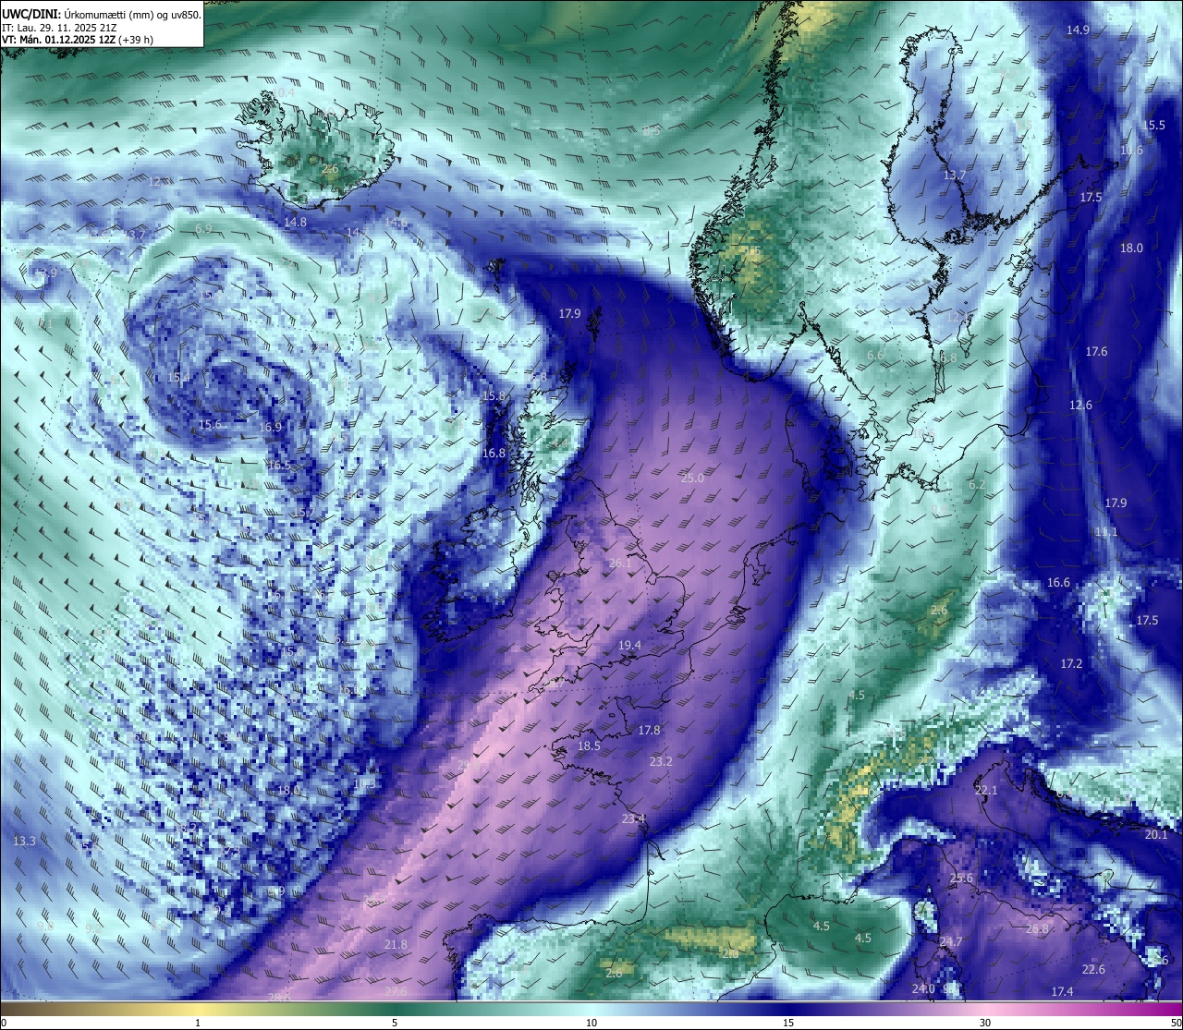Click the 15.5 value at the right edge
Screen dimensions: 1183x1030
pos(1154,125)
